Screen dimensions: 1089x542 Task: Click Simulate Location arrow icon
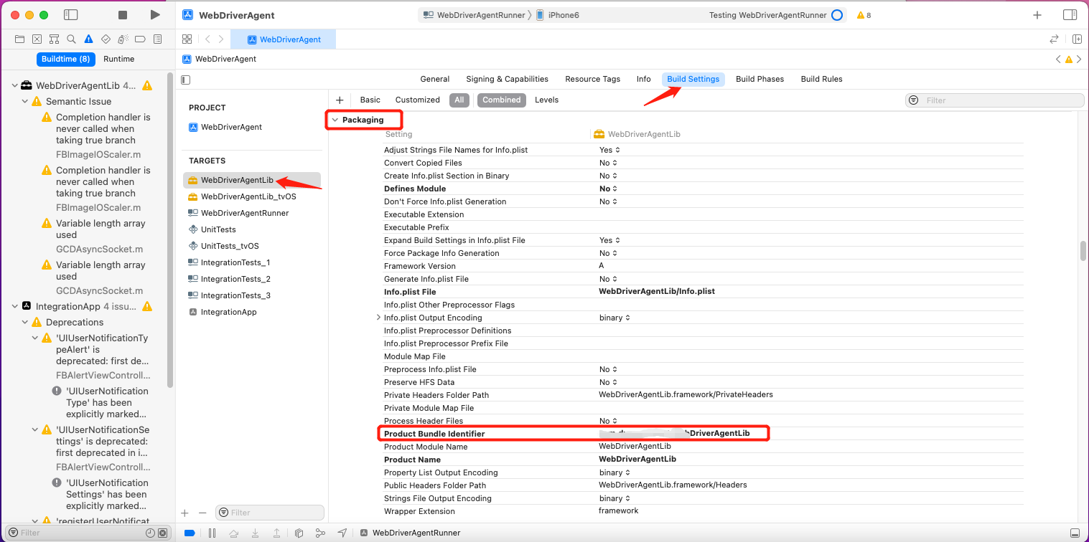pyautogui.click(x=342, y=533)
